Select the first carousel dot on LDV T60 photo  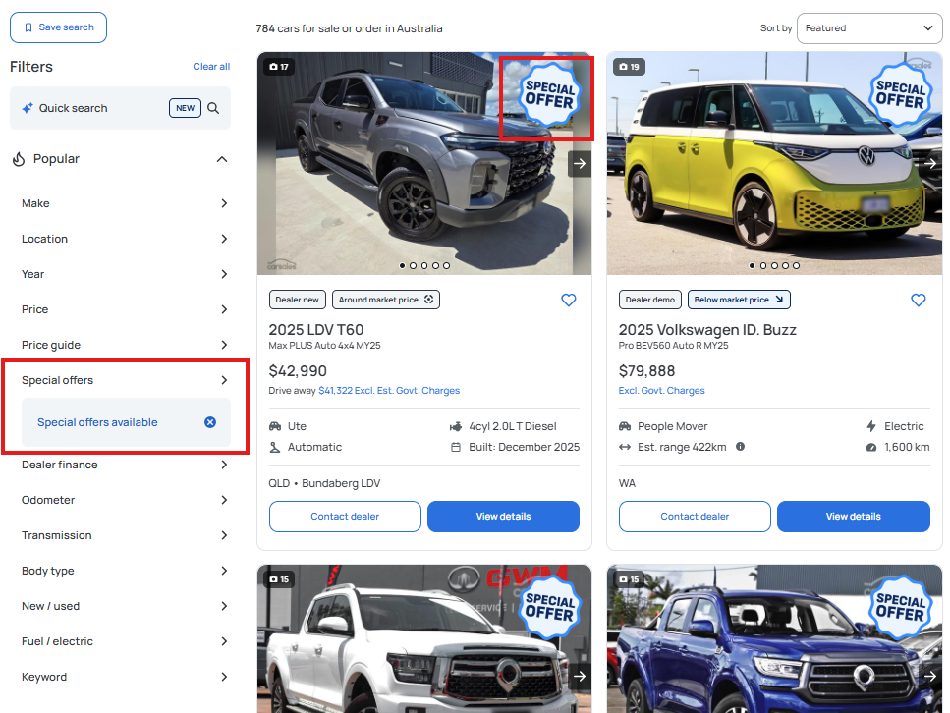coord(402,265)
